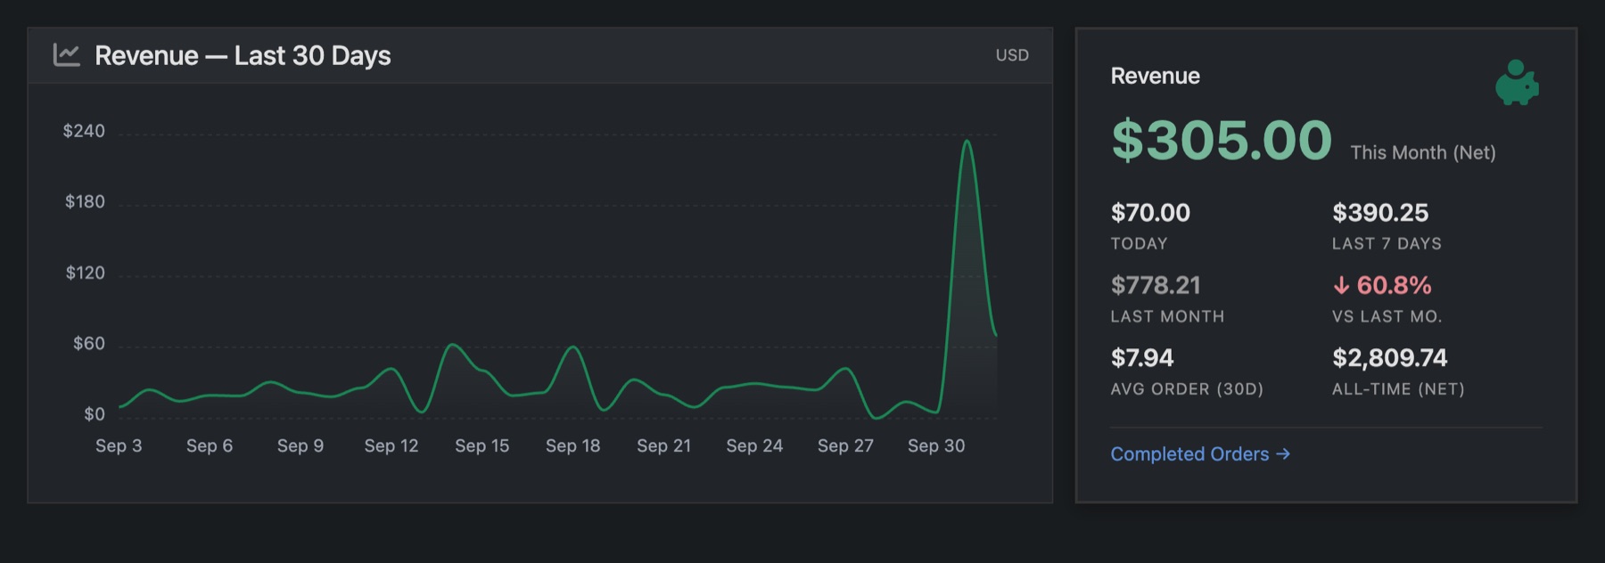Viewport: 1605px width, 563px height.
Task: Click the 'Revenue — Last 30 Days' heading
Action: [x=243, y=55]
